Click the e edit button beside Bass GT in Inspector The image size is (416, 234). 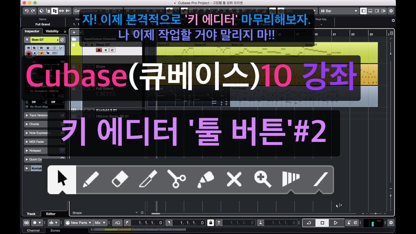(x=62, y=40)
